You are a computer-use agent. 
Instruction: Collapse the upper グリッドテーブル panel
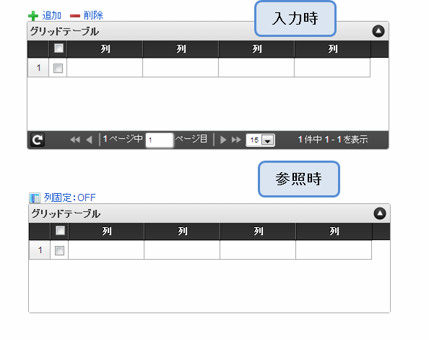[378, 31]
